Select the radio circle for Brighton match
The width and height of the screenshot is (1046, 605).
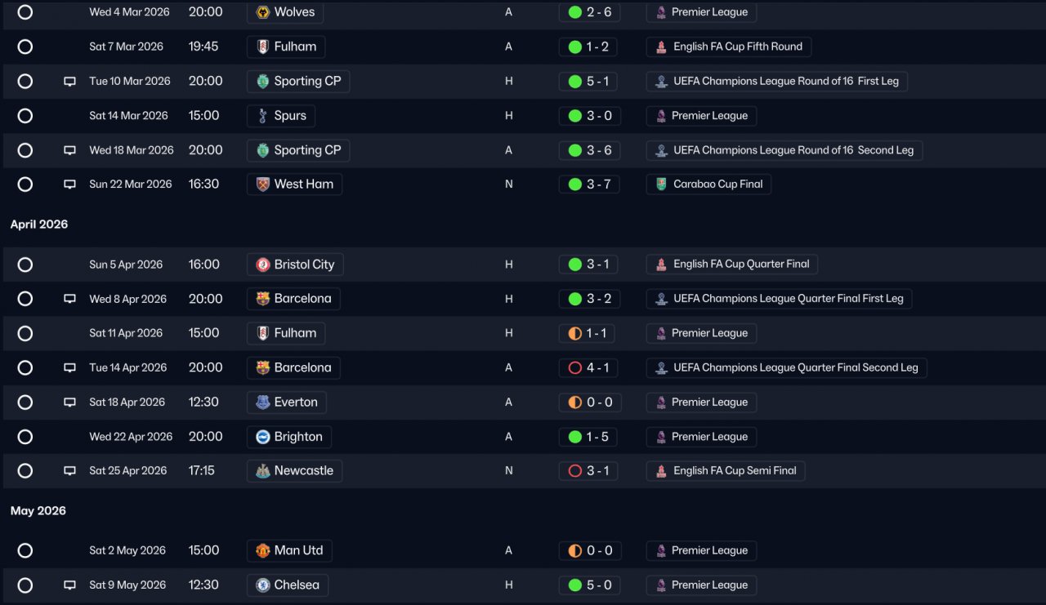pyautogui.click(x=25, y=437)
